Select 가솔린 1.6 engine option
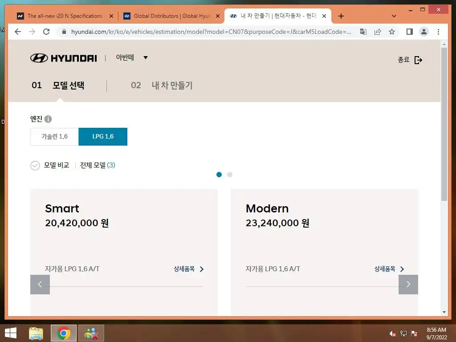 coord(54,136)
